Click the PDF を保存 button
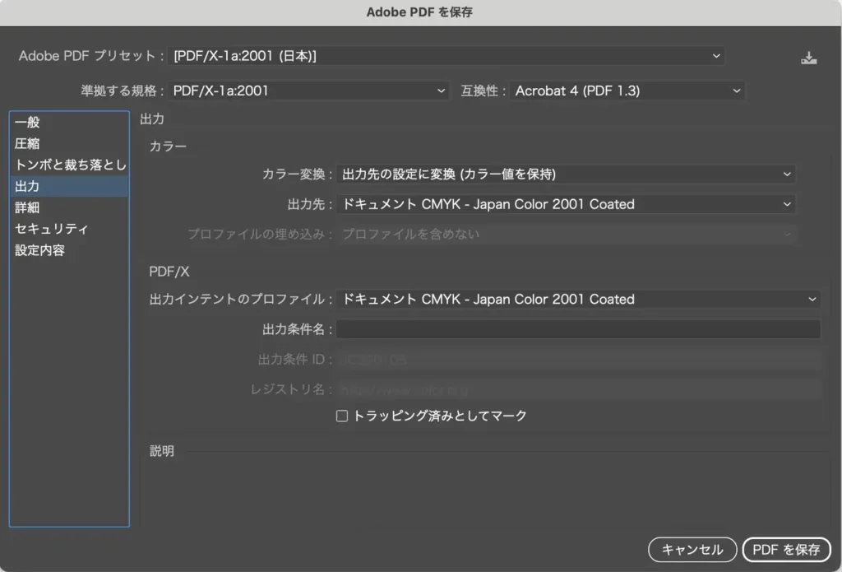This screenshot has height=572, width=842. tap(786, 550)
